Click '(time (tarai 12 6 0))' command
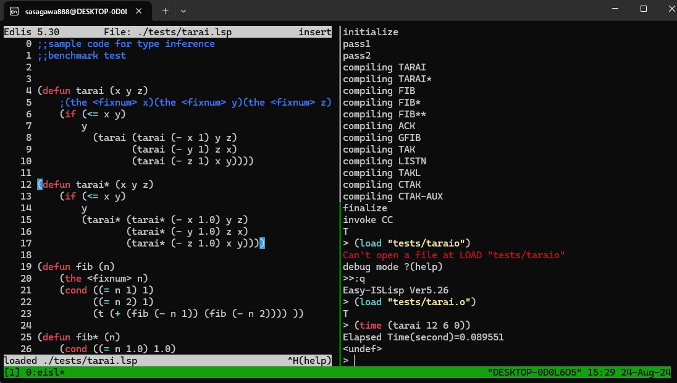The width and height of the screenshot is (677, 383). tap(413, 325)
